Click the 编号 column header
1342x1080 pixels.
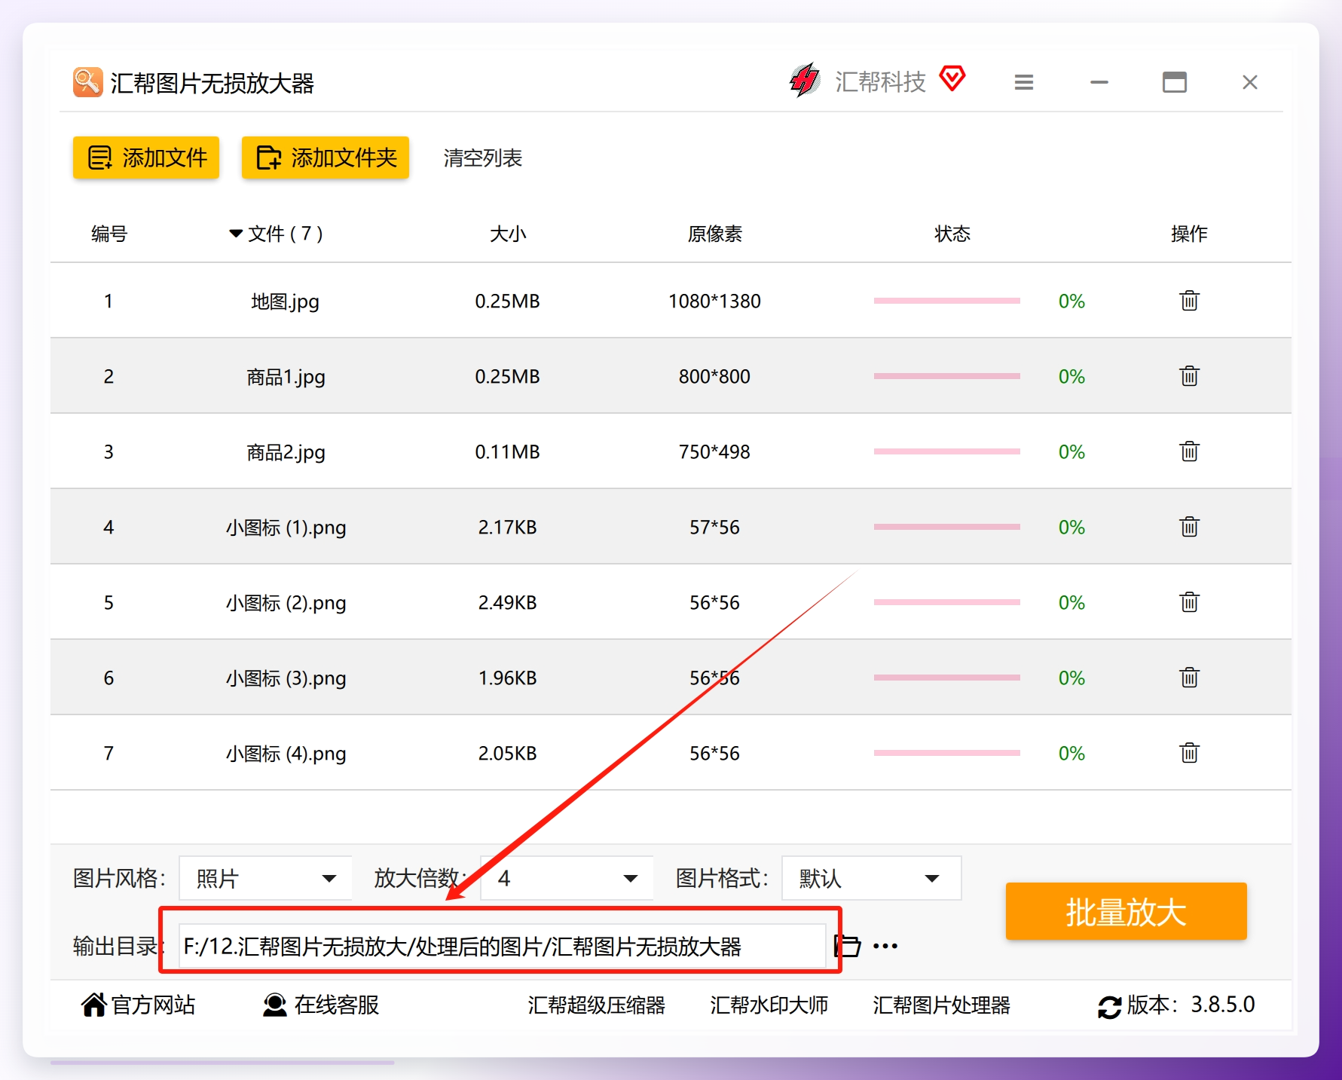pos(109,234)
